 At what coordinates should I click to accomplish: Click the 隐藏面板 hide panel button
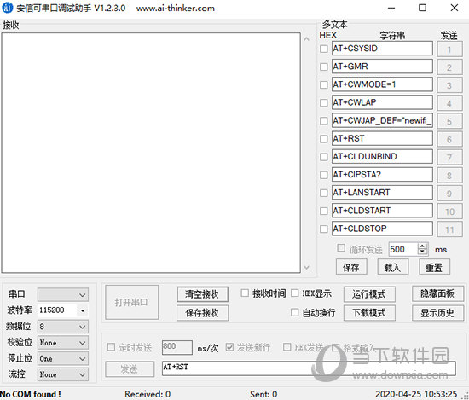437,293
